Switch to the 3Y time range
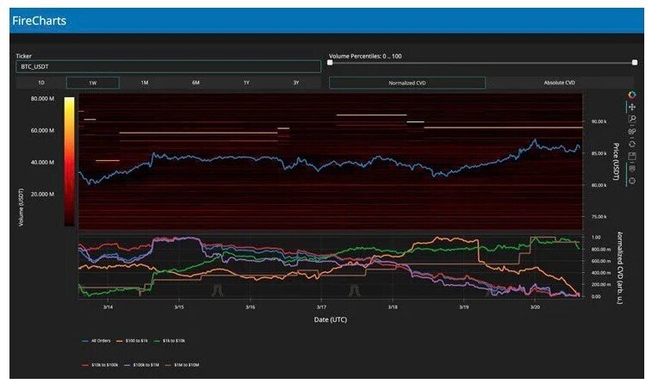This screenshot has width=652, height=384. click(x=296, y=83)
